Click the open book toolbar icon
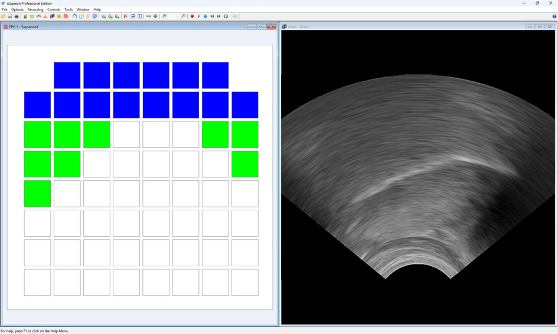Image resolution: width=558 pixels, height=334 pixels. pos(81,16)
